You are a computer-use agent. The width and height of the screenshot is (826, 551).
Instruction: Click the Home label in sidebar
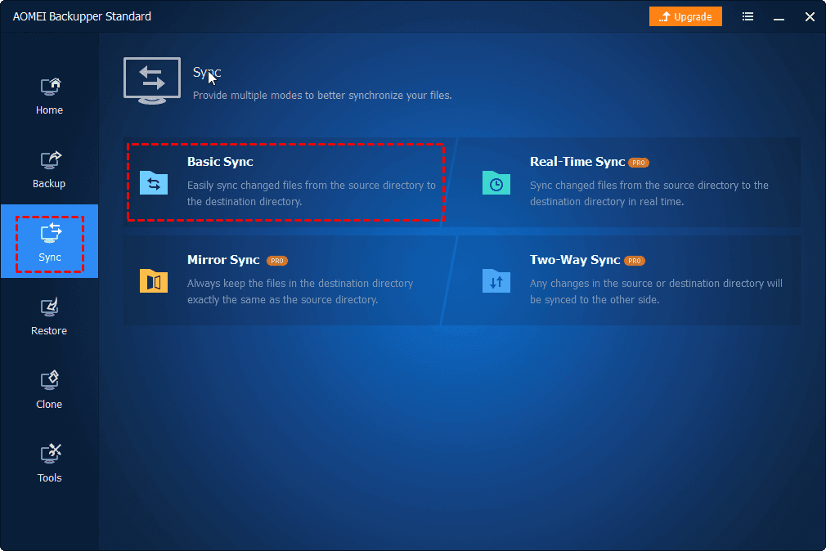(50, 110)
